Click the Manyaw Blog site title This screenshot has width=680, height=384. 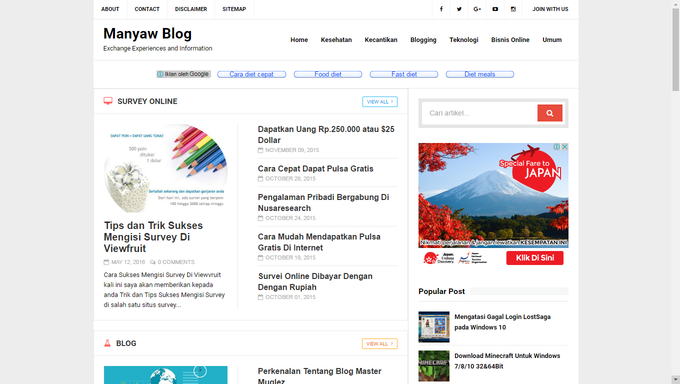147,33
